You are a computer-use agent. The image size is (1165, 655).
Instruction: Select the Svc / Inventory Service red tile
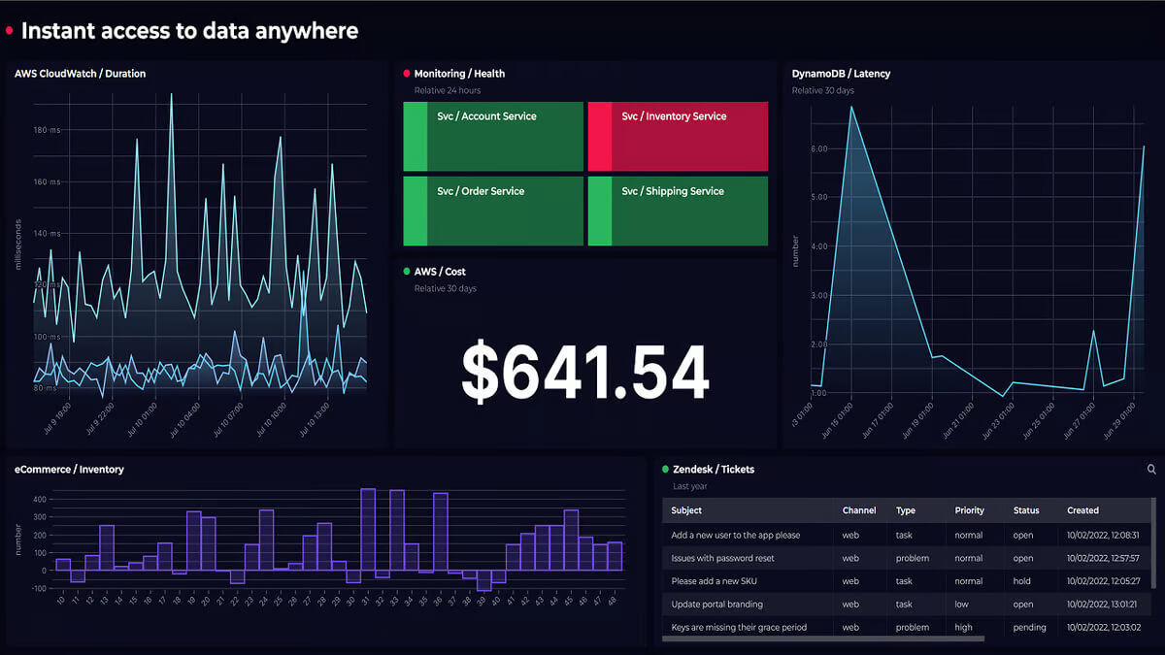678,137
